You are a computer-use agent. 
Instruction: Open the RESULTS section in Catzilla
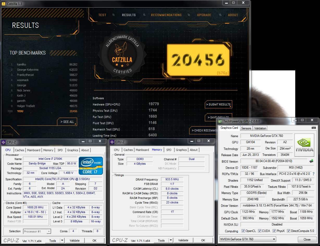[x=129, y=15]
